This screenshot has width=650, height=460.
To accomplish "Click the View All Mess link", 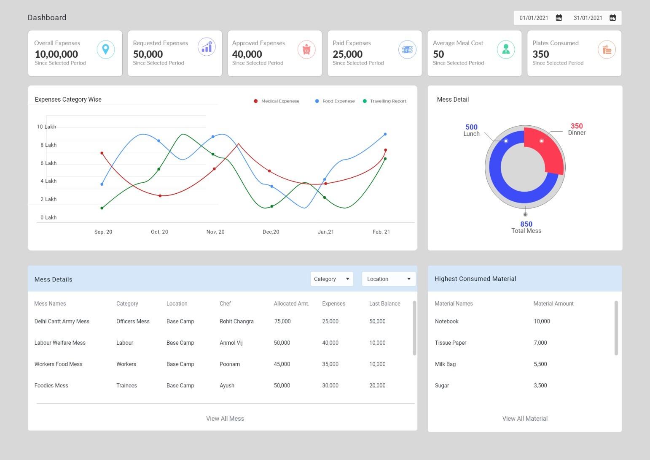I will click(225, 419).
